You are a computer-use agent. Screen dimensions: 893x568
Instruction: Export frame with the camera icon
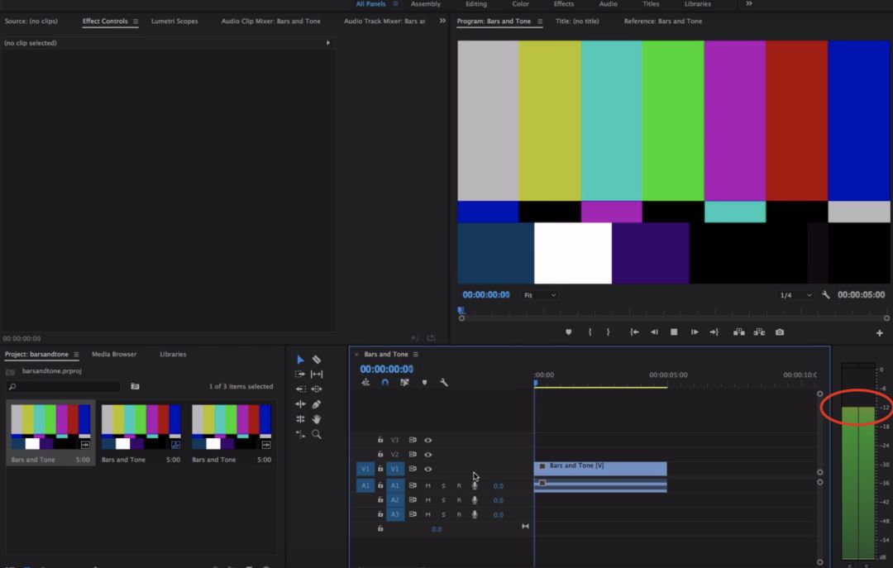point(780,332)
